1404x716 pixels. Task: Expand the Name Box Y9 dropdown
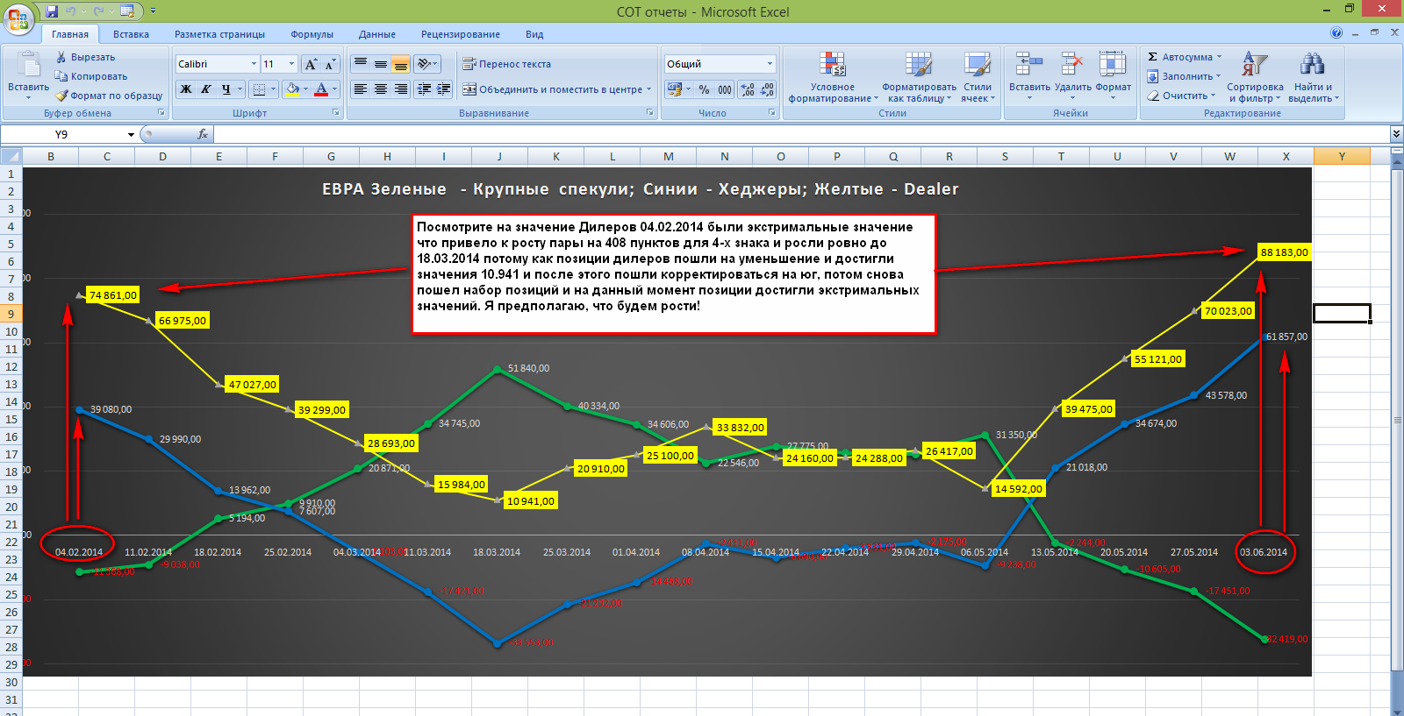point(131,134)
